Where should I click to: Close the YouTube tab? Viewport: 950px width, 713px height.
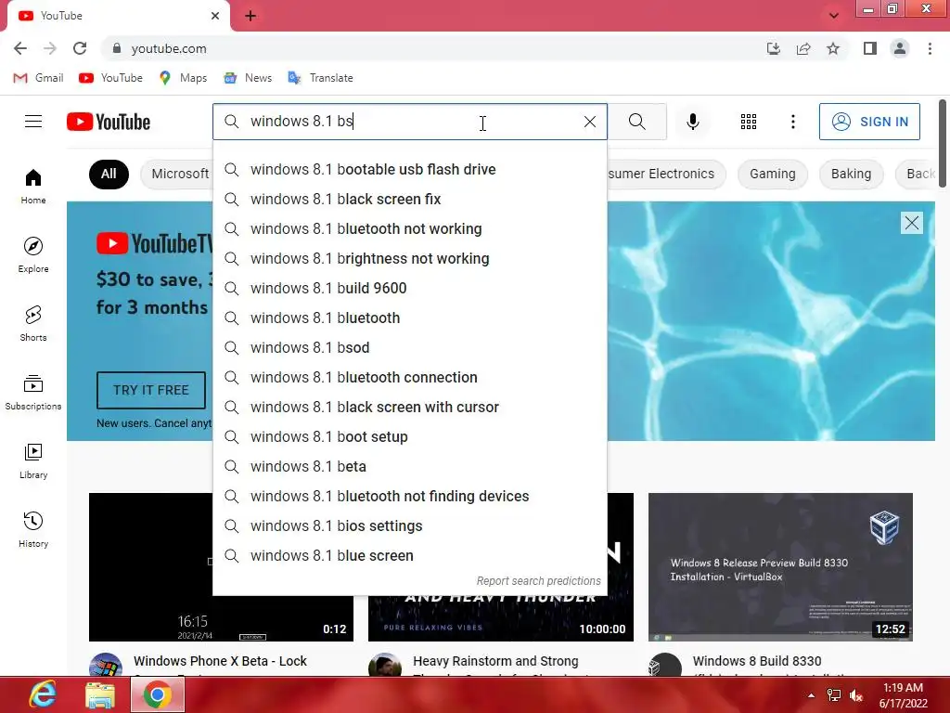(215, 16)
